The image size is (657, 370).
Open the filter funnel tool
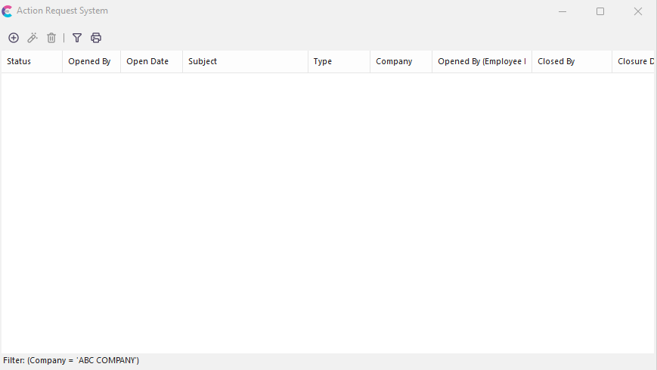coord(77,38)
